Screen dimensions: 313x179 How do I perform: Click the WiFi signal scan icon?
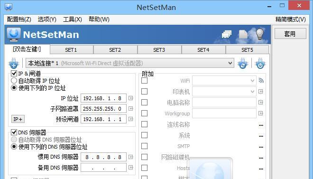pos(261,81)
